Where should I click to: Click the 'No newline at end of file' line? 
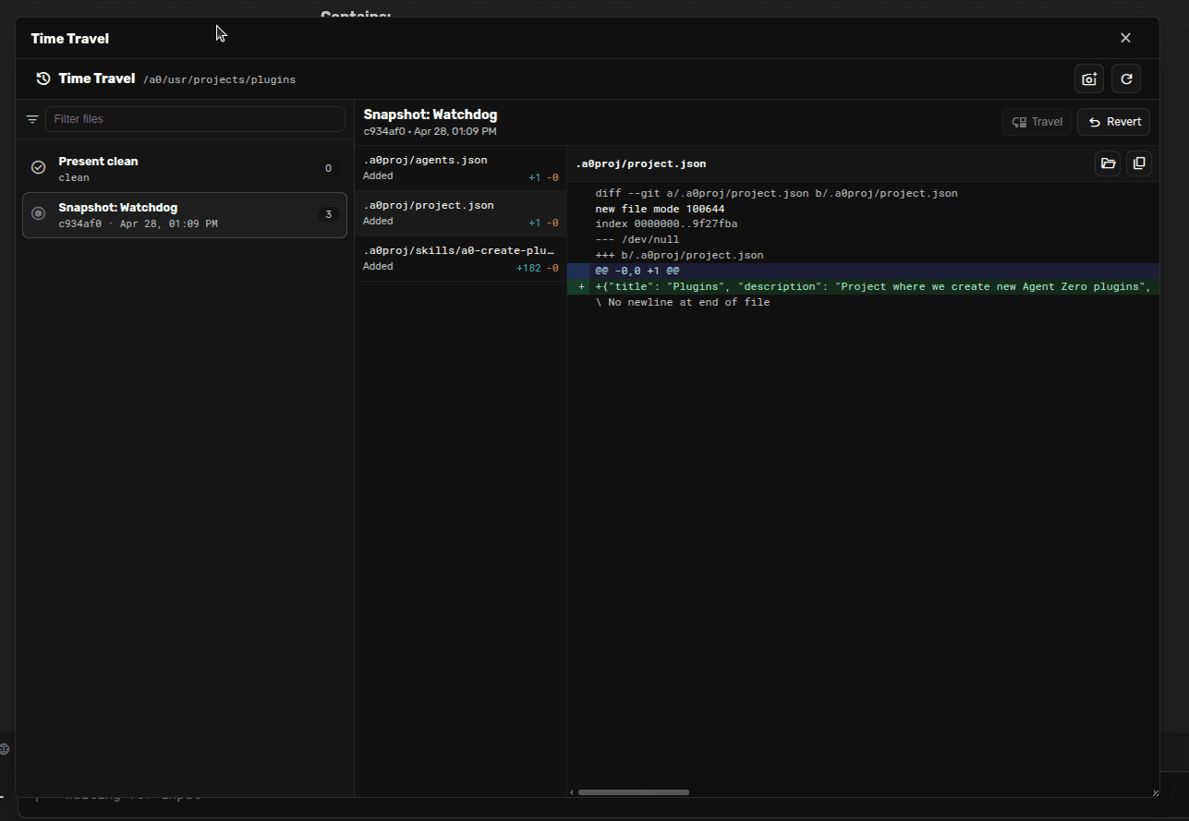pos(682,302)
